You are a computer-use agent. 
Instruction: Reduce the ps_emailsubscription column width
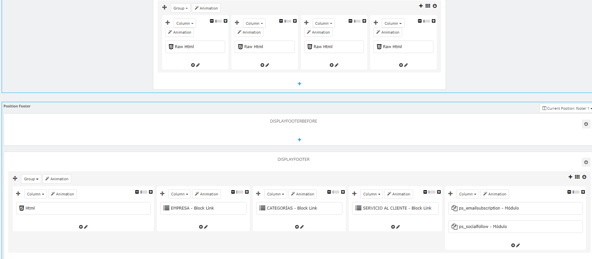pyautogui.click(x=569, y=192)
